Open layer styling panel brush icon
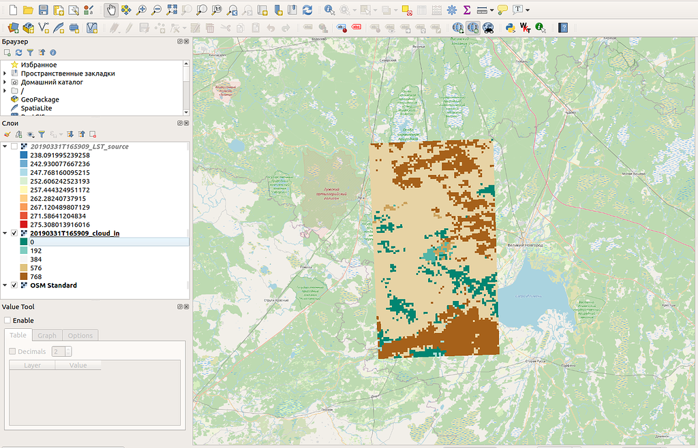The image size is (698, 448). point(7,135)
